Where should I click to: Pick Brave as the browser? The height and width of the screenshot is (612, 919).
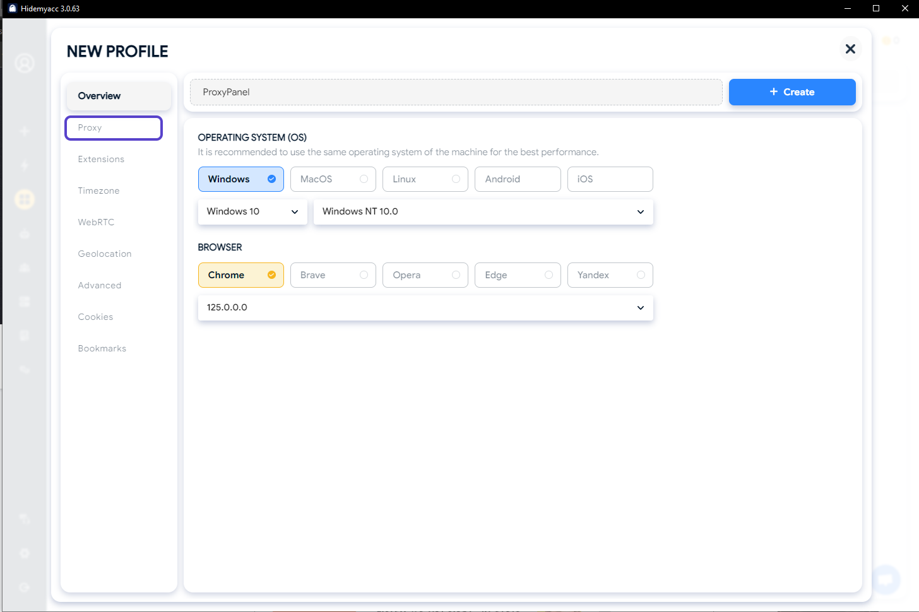[x=333, y=275]
